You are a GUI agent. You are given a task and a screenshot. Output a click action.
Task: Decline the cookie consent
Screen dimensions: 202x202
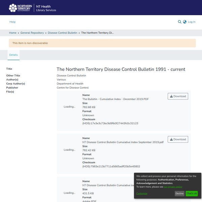[179, 194]
